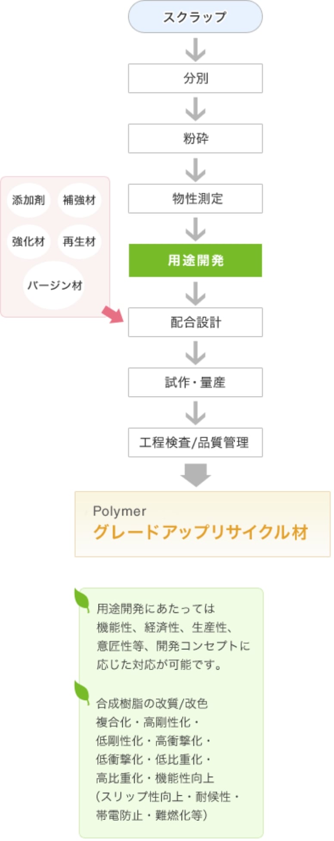The width and height of the screenshot is (334, 841).
Task: Click the green leaf beside 合成樹脂の改質/改色
Action: pyautogui.click(x=82, y=692)
